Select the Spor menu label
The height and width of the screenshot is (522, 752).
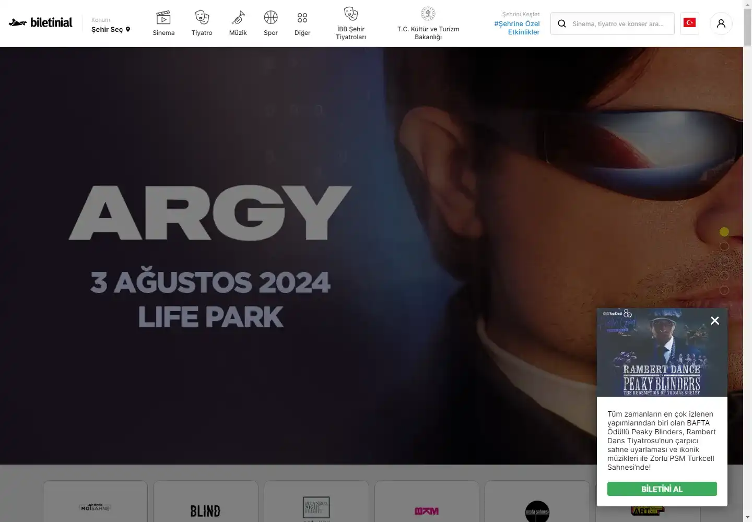[x=271, y=33]
